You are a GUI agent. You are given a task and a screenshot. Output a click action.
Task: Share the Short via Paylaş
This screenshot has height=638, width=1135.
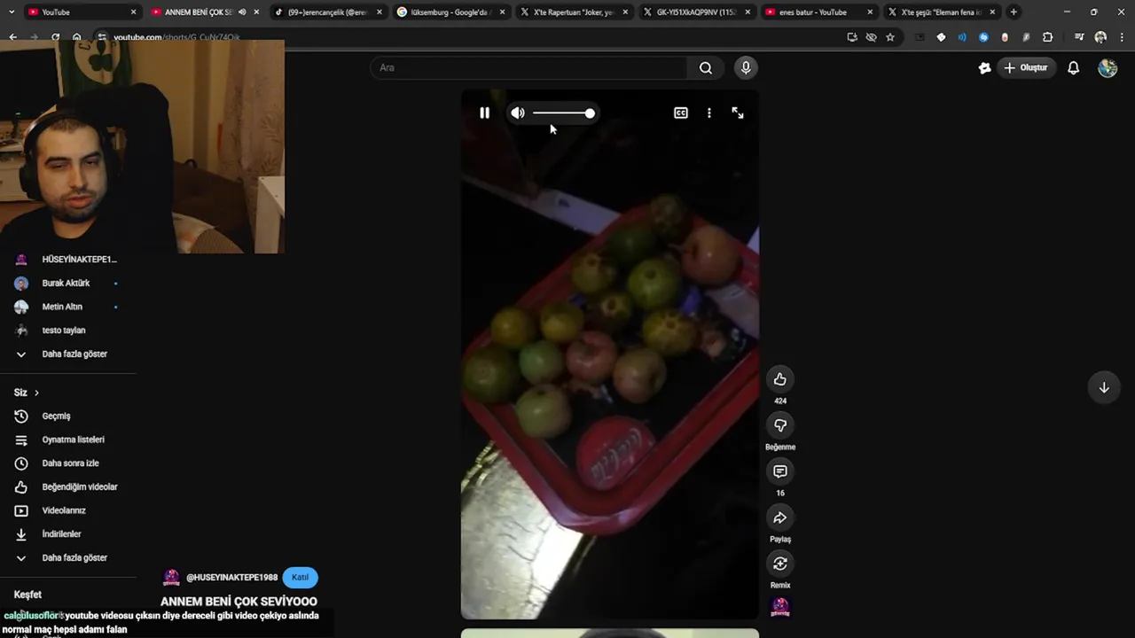pyautogui.click(x=780, y=517)
